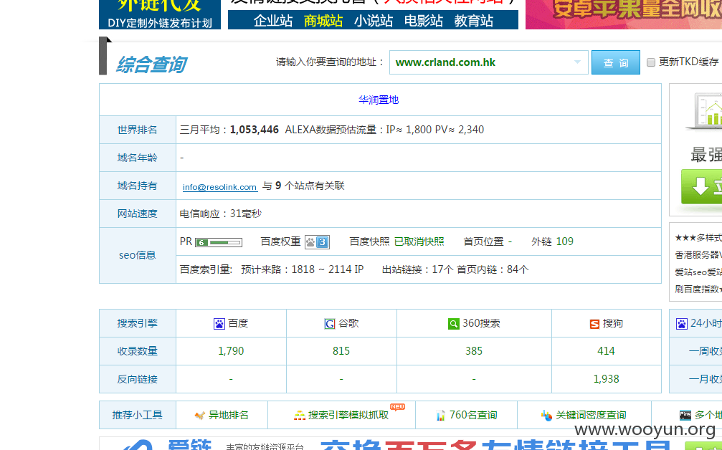
Task: Click the 外链代发 advertisement banner
Action: pos(160,14)
